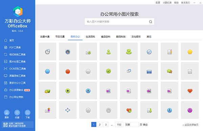The image size is (203, 131).
Task: Select the blue globe thumbnail
Action: (149, 51)
